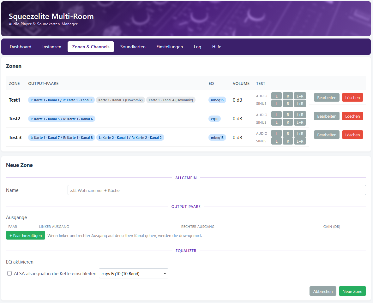Focus the zone Name input field
Image resolution: width=373 pixels, height=303 pixels.
click(217, 190)
